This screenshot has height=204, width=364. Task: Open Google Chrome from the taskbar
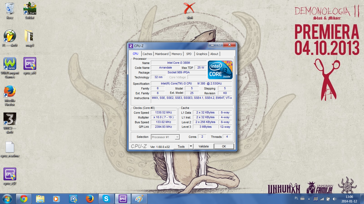[24, 199]
